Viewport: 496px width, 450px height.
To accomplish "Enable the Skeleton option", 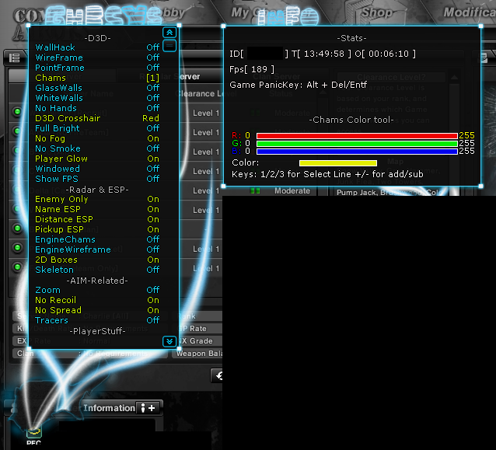I will pyautogui.click(x=97, y=270).
